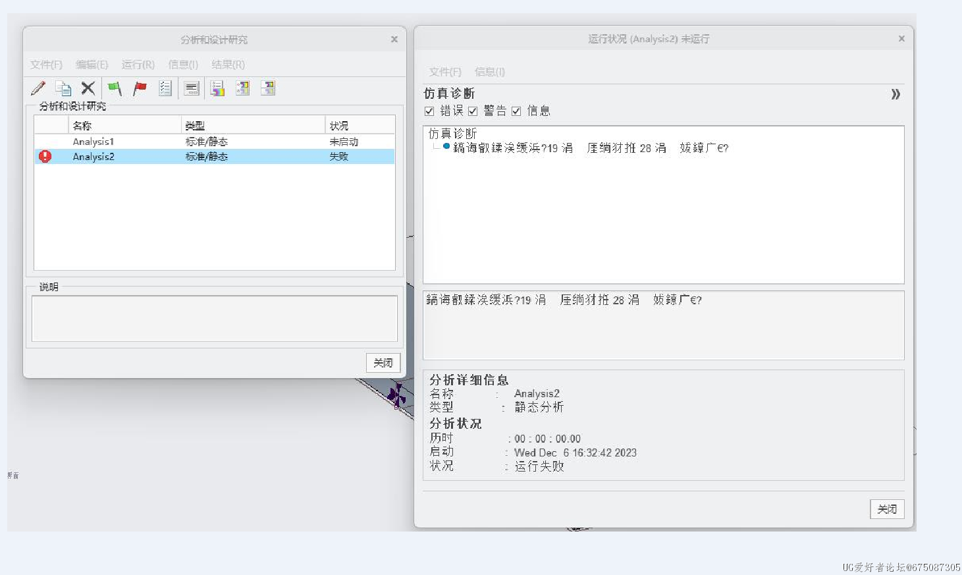Expand the » arrow beside 仿真诊断
Screen dimensions: 962x575
point(895,94)
